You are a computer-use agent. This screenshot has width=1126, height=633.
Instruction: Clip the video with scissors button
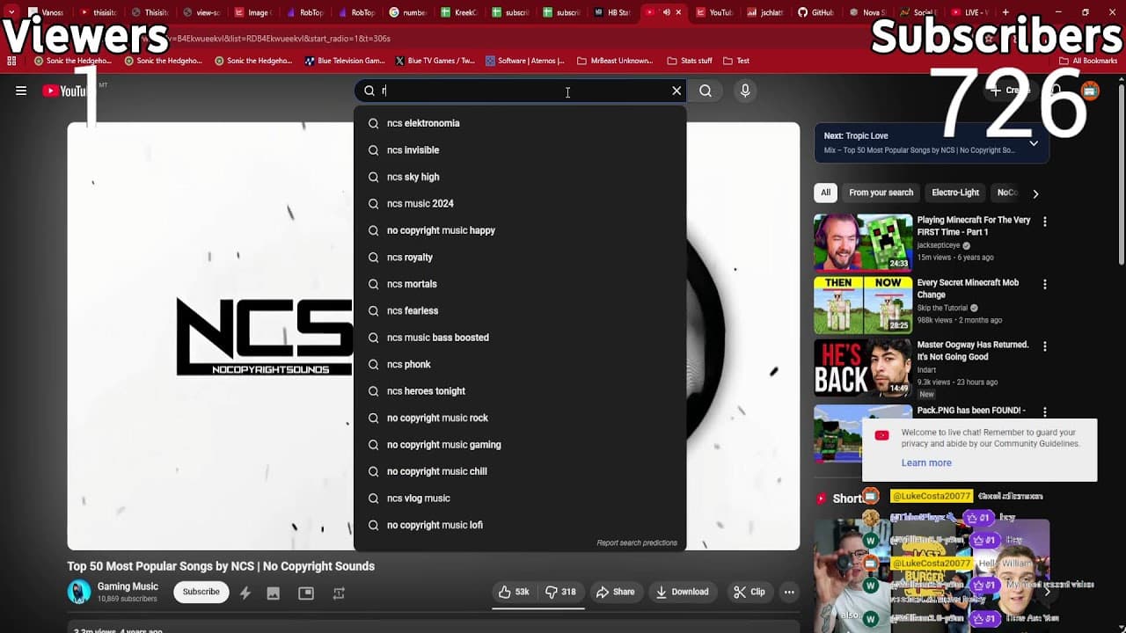coord(749,593)
